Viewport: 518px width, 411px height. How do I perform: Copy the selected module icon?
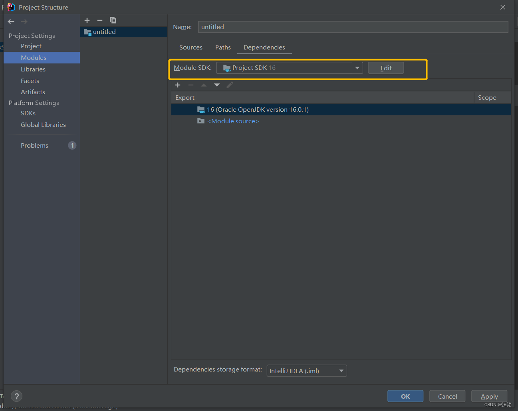[x=113, y=20]
